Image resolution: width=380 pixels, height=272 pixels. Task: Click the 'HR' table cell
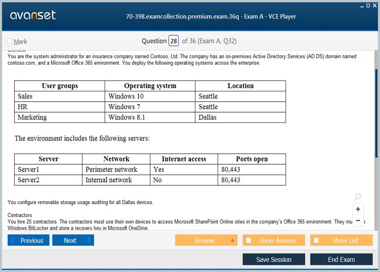pyautogui.click(x=60, y=107)
